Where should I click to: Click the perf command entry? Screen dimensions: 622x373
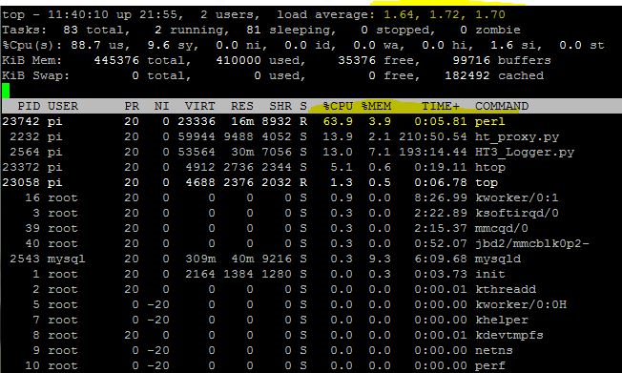point(490,366)
